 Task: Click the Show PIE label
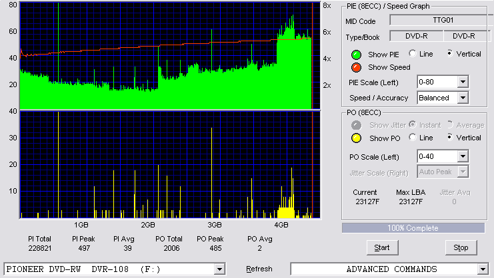click(383, 55)
